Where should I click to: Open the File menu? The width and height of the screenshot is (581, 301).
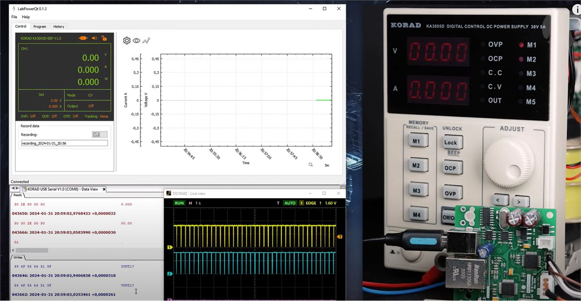click(x=14, y=17)
